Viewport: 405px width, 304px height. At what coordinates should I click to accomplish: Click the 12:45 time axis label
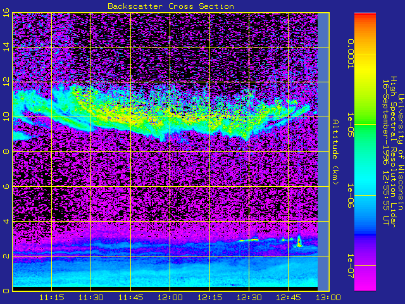click(289, 298)
